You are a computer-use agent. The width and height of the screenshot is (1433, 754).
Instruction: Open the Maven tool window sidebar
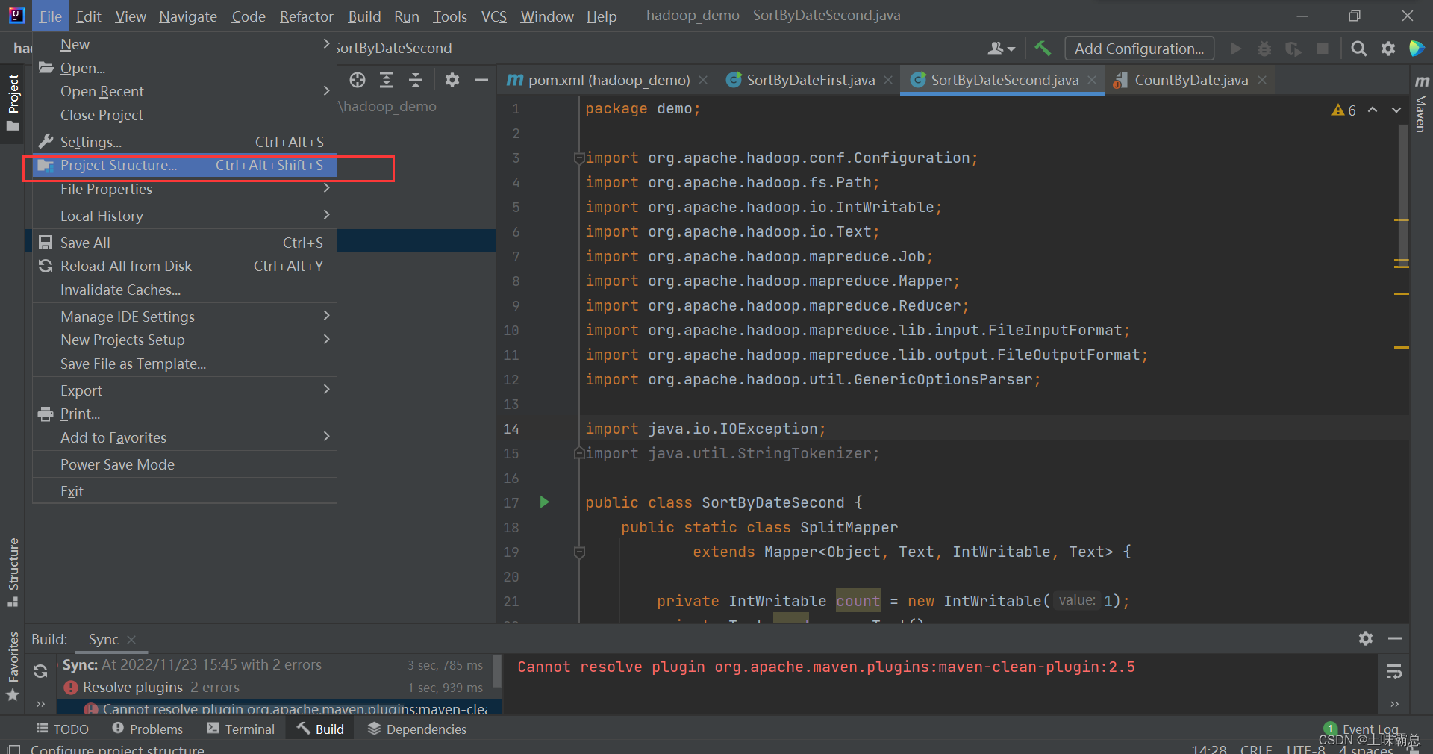point(1421,104)
